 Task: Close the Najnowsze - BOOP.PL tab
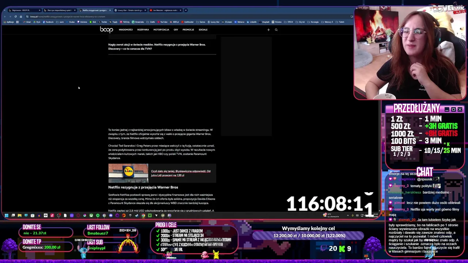[39, 10]
